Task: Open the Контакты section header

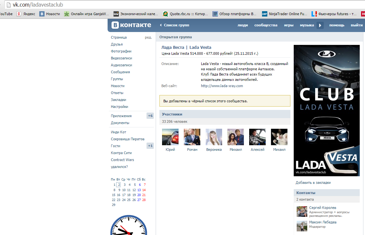Action: pyautogui.click(x=327, y=193)
